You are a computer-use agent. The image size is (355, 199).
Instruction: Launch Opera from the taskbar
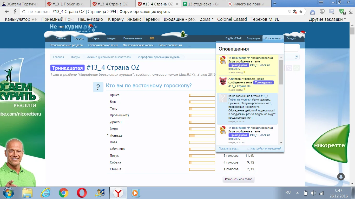point(82,193)
